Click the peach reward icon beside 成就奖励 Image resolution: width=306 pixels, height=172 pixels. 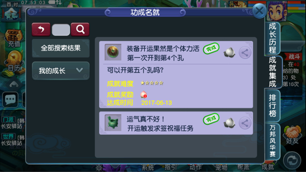(144, 95)
